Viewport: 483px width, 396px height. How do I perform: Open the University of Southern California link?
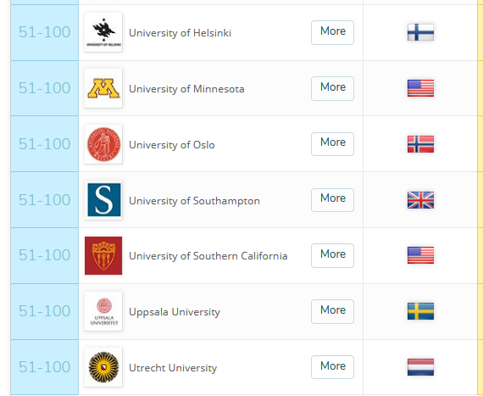pyautogui.click(x=208, y=256)
